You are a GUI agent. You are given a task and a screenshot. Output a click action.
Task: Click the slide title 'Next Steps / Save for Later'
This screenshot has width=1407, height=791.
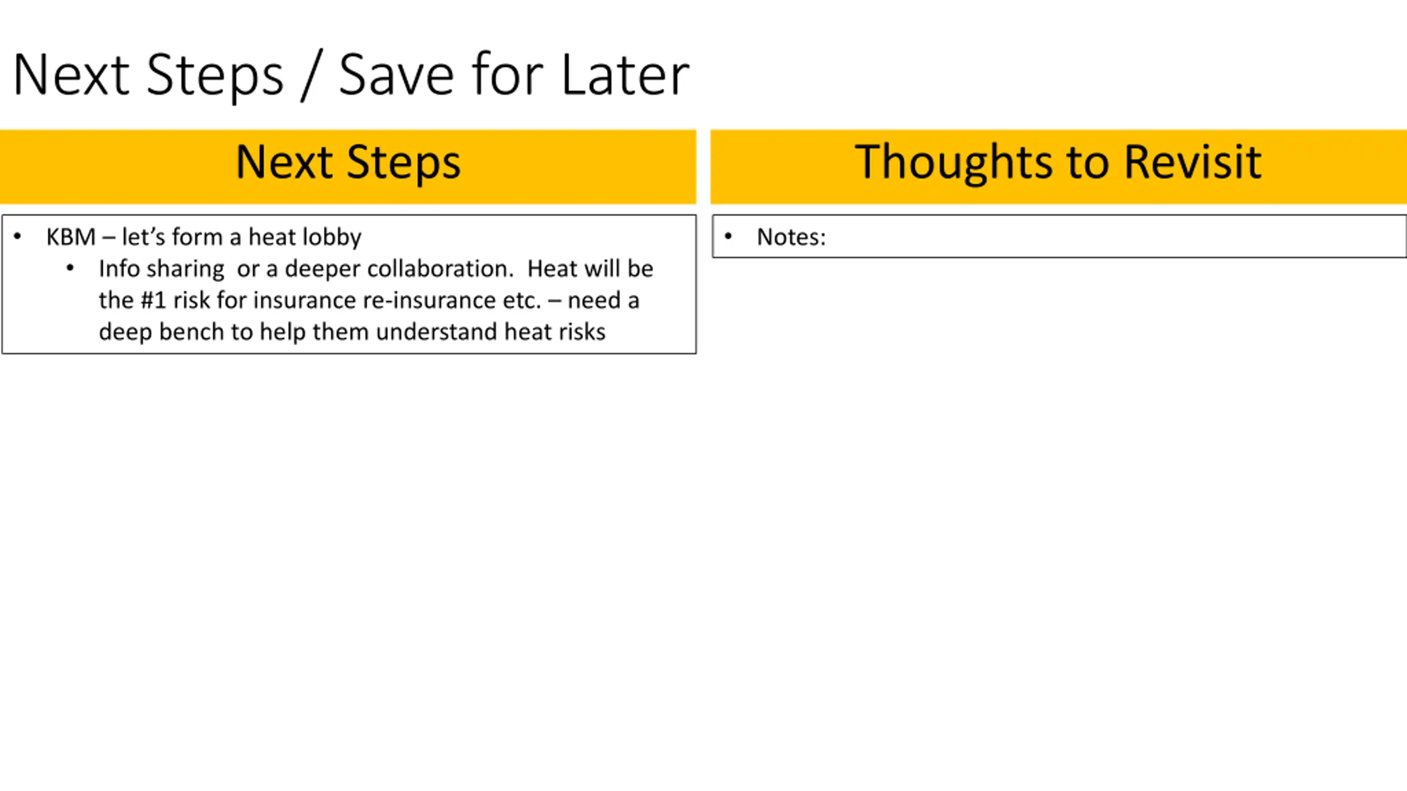pyautogui.click(x=351, y=75)
